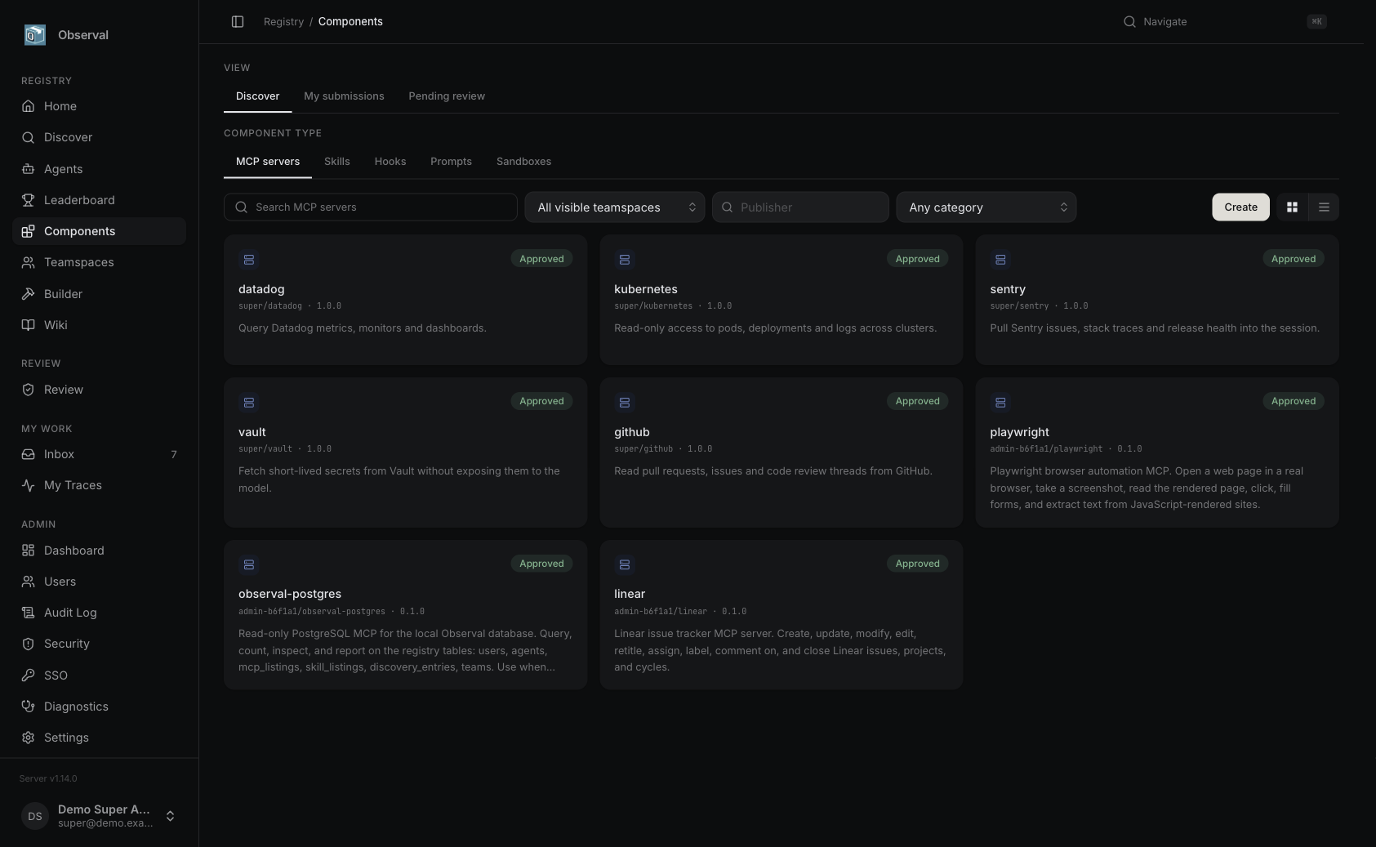Open Diagnostics
Screen dimensions: 1376x847
(99, 707)
